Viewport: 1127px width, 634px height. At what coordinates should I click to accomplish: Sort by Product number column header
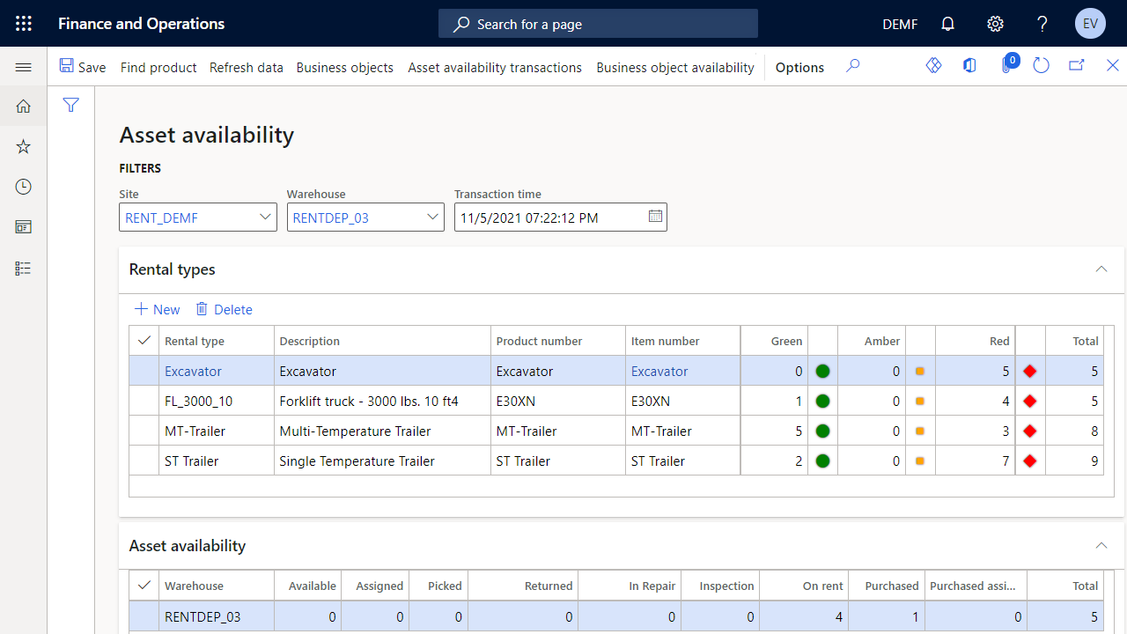pyautogui.click(x=557, y=341)
